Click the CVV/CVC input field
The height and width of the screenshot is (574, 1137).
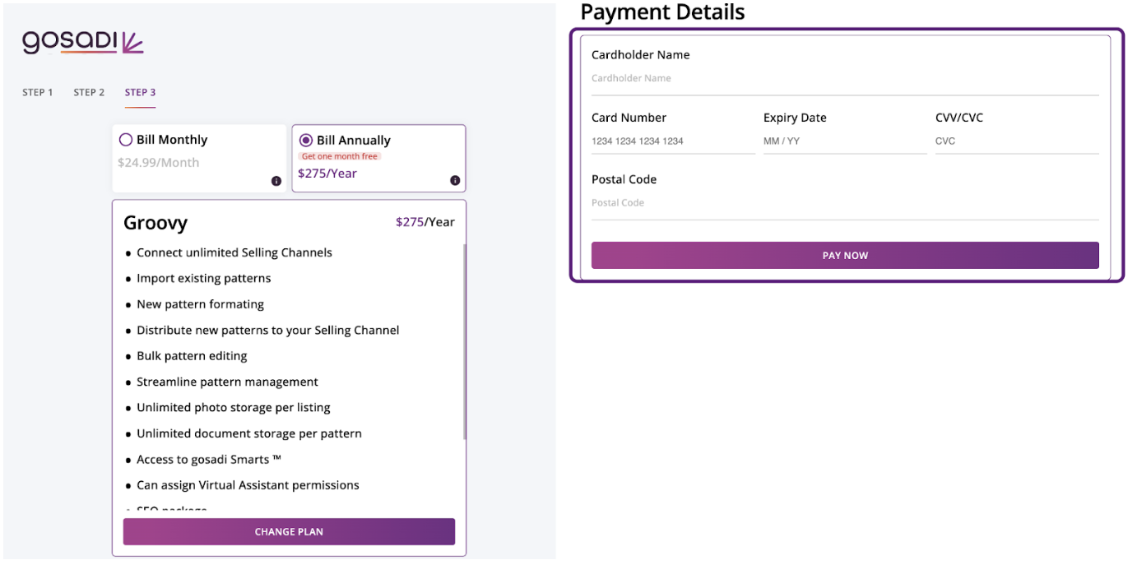(1017, 141)
